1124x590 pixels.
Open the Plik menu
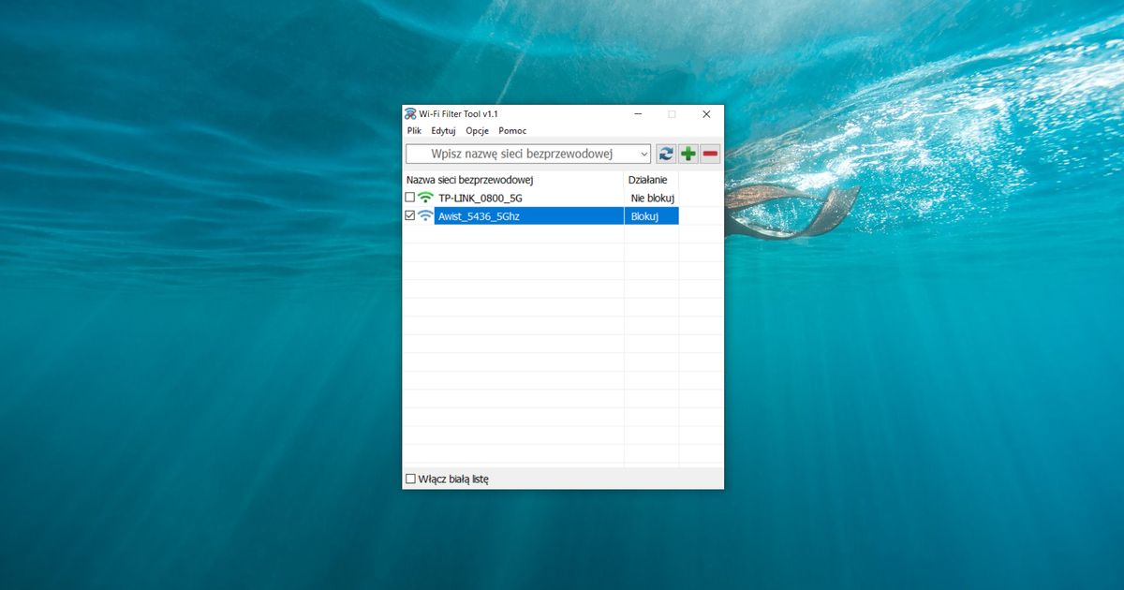[x=414, y=130]
